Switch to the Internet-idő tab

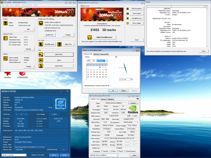[104, 54]
